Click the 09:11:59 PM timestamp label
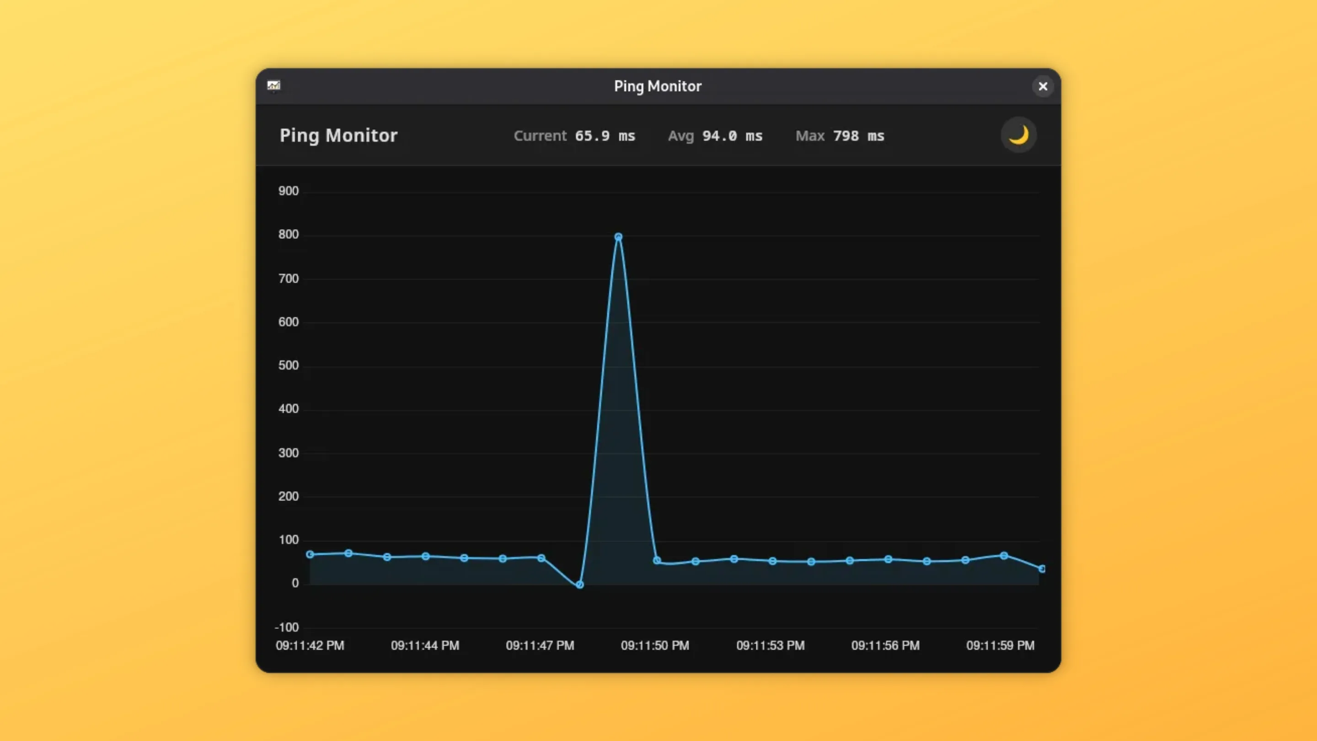The width and height of the screenshot is (1317, 741). [1001, 645]
